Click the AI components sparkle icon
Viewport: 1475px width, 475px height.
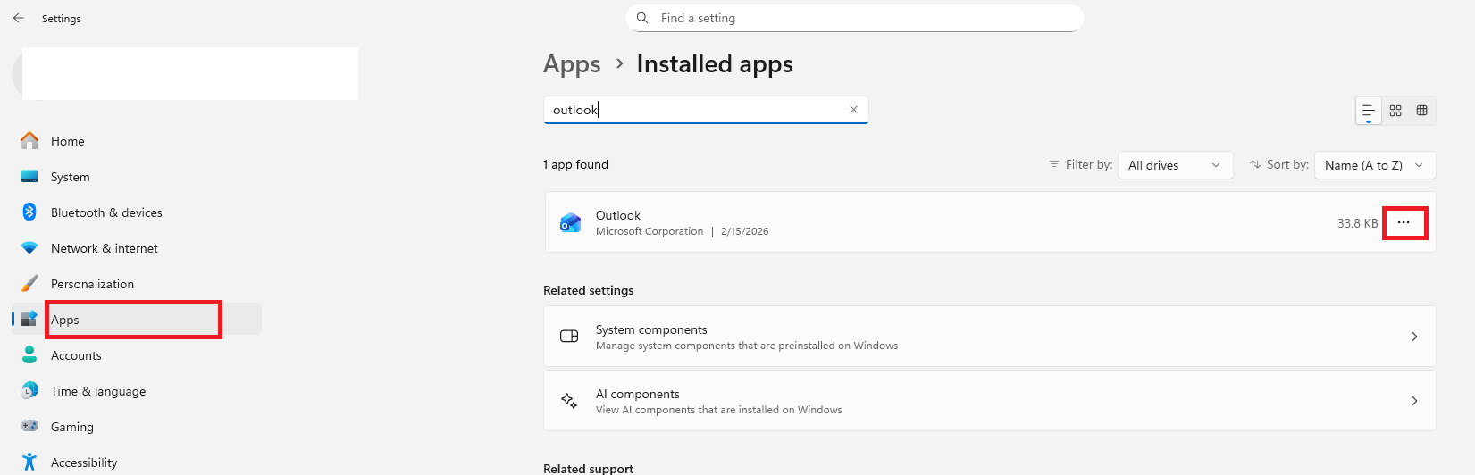[569, 401]
